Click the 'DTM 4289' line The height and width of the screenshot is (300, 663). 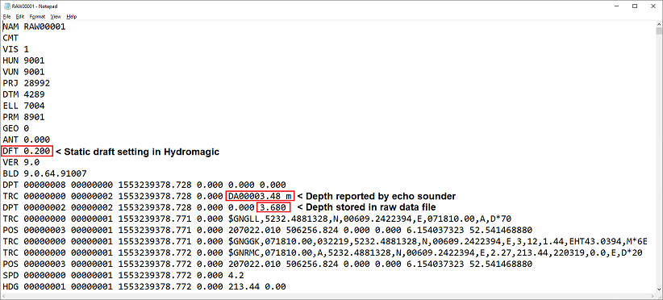[23, 94]
